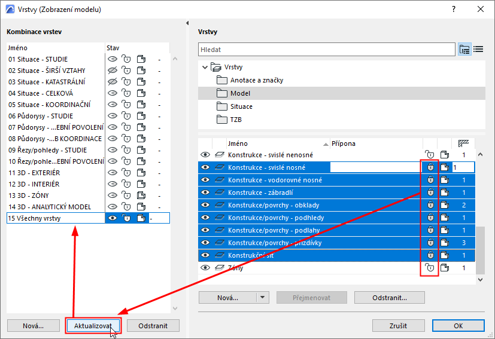
Task: Sort layers by intersection group column header
Action: click(x=463, y=143)
